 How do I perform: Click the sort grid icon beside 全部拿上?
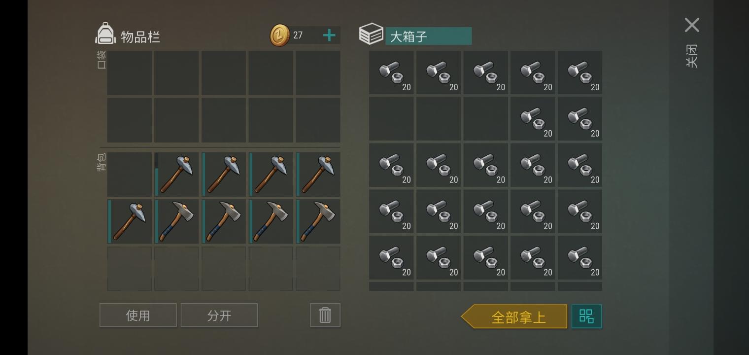click(586, 316)
